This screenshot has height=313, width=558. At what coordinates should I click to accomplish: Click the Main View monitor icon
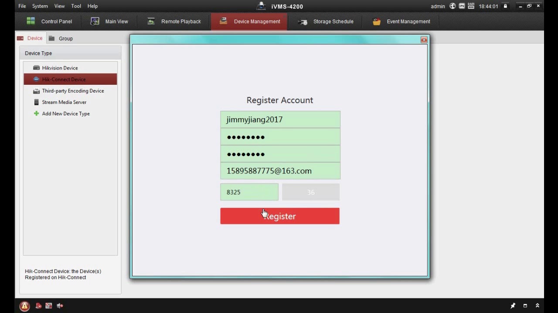point(95,21)
